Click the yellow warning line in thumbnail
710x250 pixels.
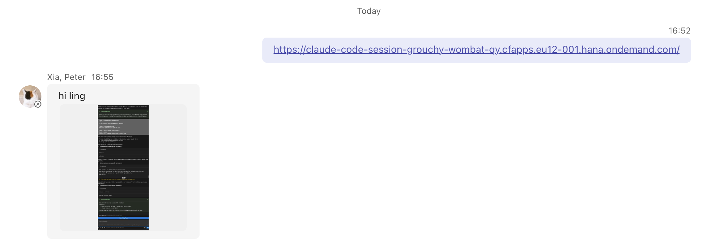[123, 179]
